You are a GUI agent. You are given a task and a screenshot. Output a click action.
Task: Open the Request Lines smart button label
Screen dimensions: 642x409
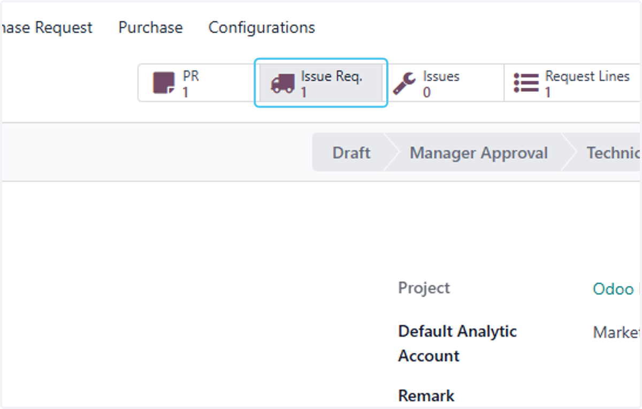587,76
